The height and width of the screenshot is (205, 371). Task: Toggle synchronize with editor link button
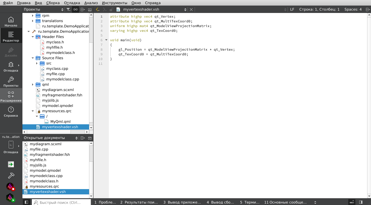tap(75, 9)
